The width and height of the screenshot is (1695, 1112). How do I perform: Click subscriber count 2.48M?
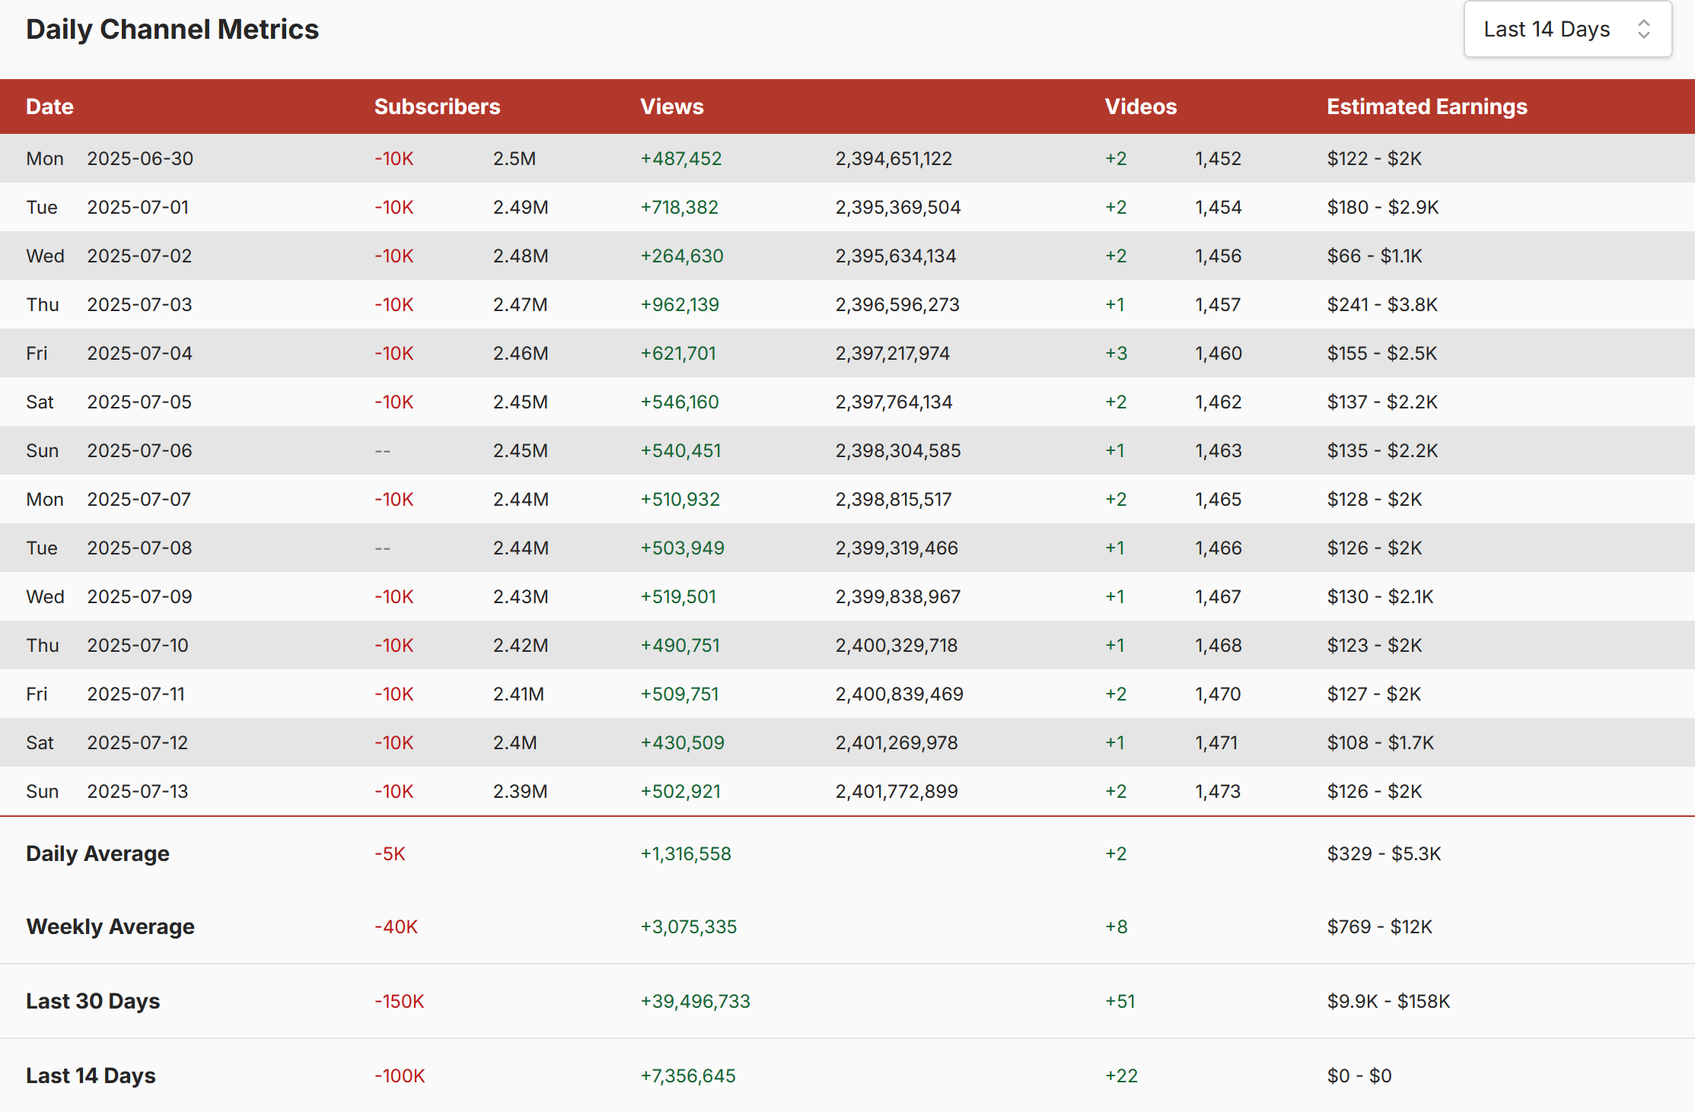click(521, 256)
